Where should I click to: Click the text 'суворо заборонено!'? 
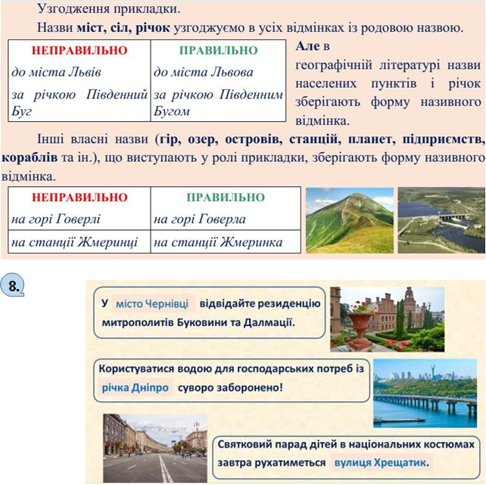(230, 387)
